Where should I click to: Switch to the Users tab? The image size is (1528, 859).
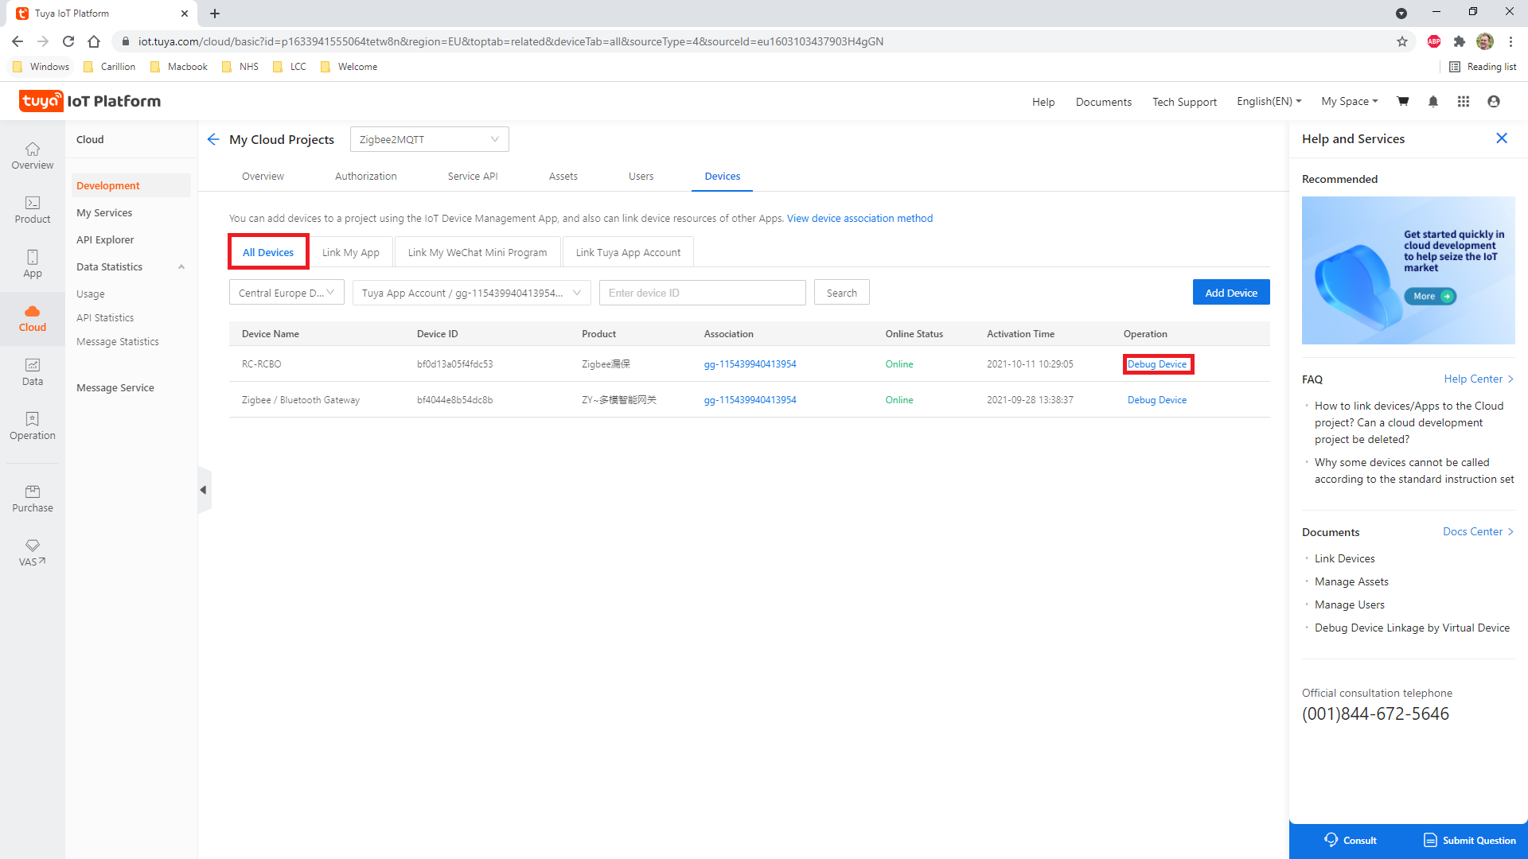(x=641, y=176)
